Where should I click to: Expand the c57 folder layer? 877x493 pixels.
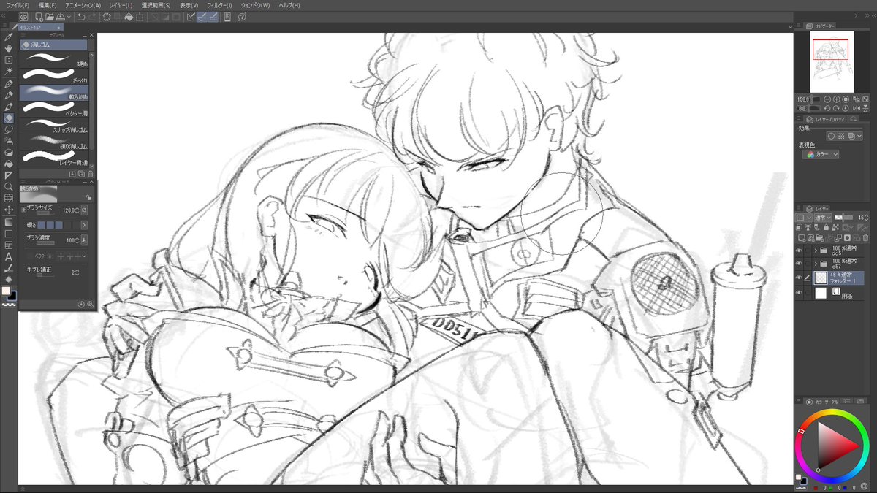816,264
